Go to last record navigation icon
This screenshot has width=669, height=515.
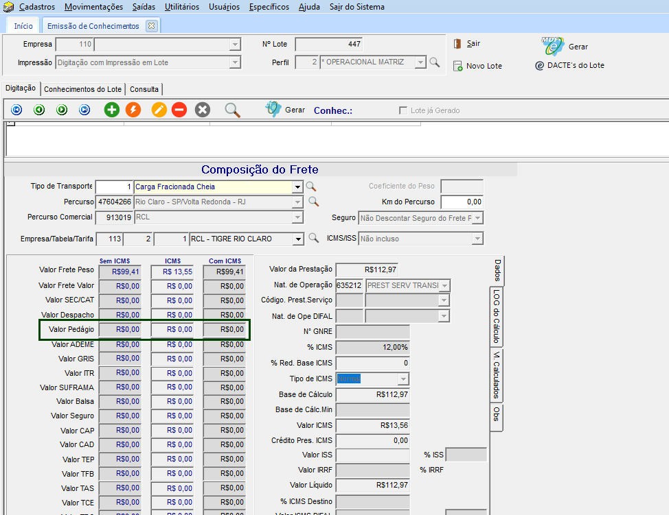point(84,110)
